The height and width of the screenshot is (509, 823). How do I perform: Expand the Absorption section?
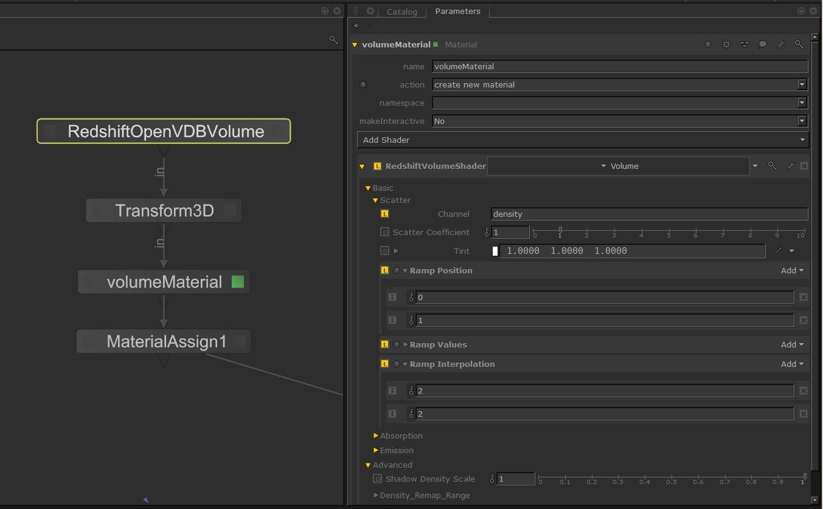pyautogui.click(x=376, y=436)
